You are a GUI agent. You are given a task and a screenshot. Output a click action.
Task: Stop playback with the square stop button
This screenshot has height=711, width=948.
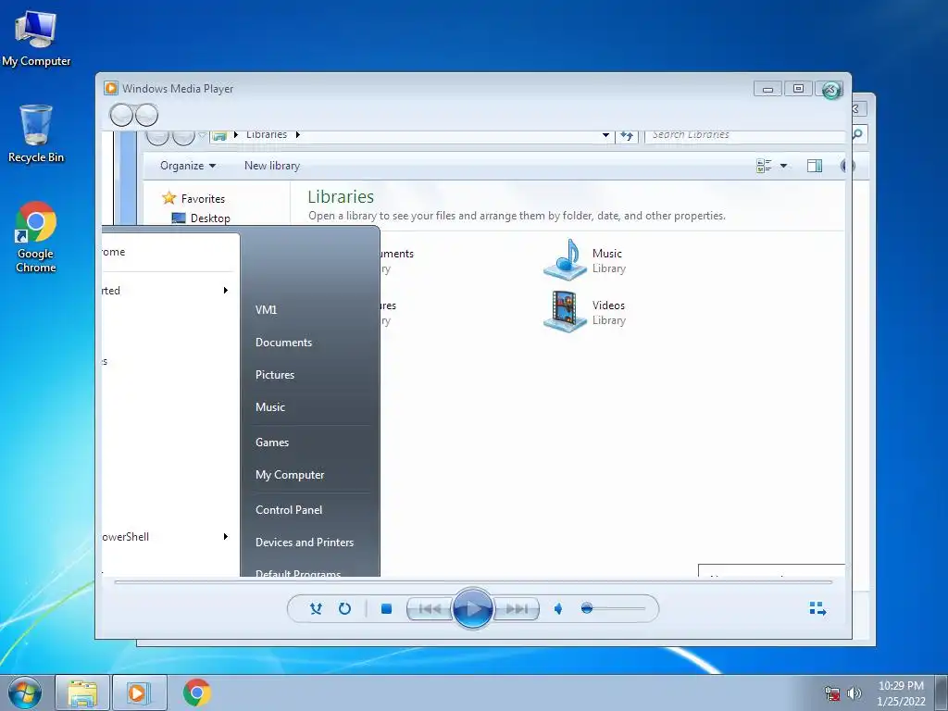(386, 609)
